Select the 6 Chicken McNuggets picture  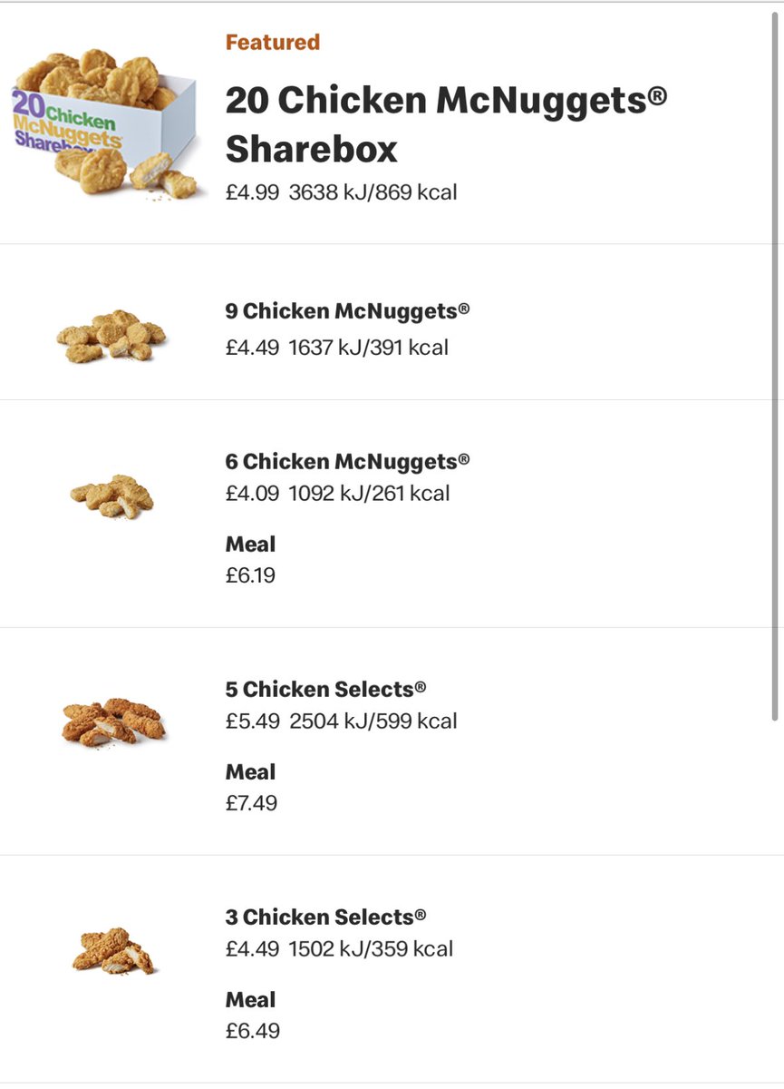pos(112,496)
